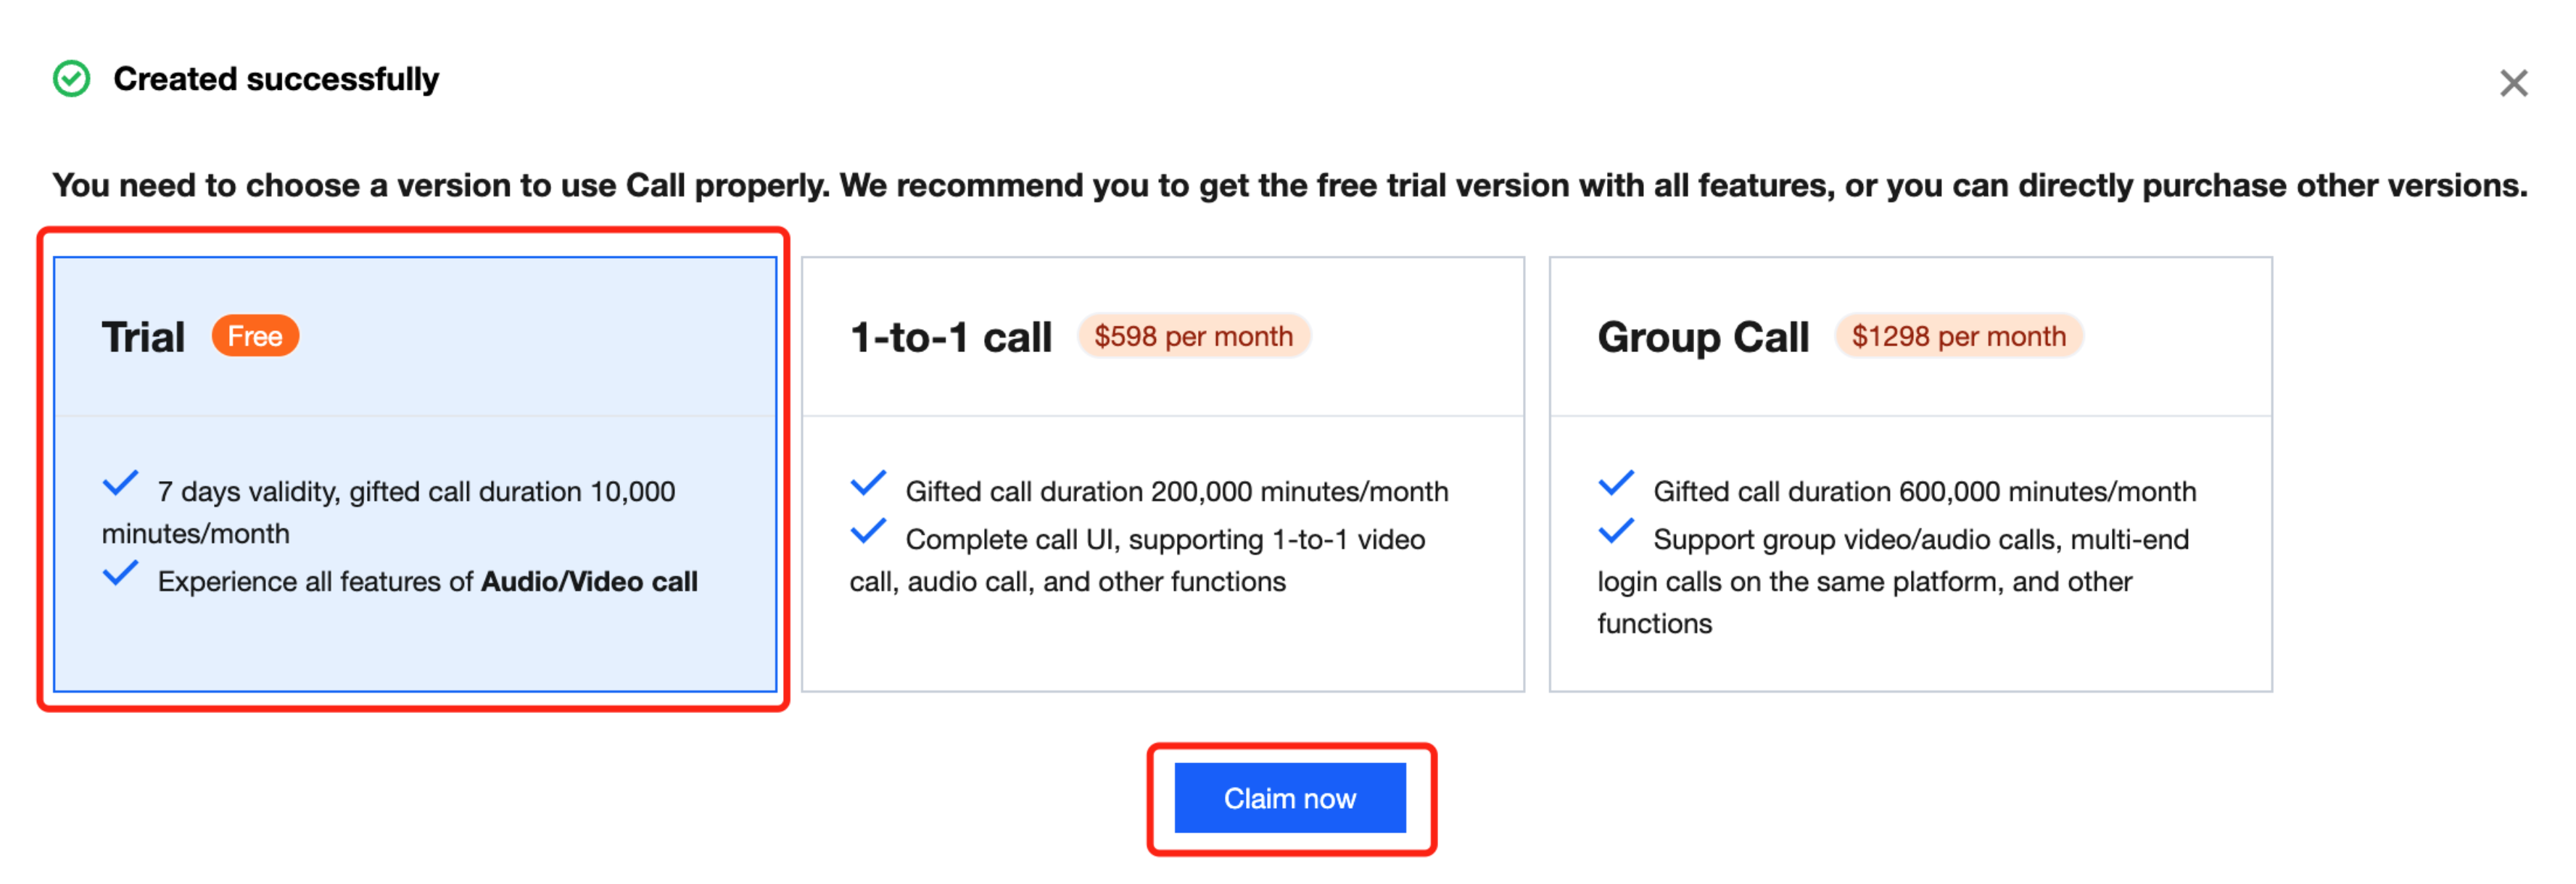Screen dimensions: 2576x884
Task: Select the Trial plan heading
Action: click(x=143, y=338)
